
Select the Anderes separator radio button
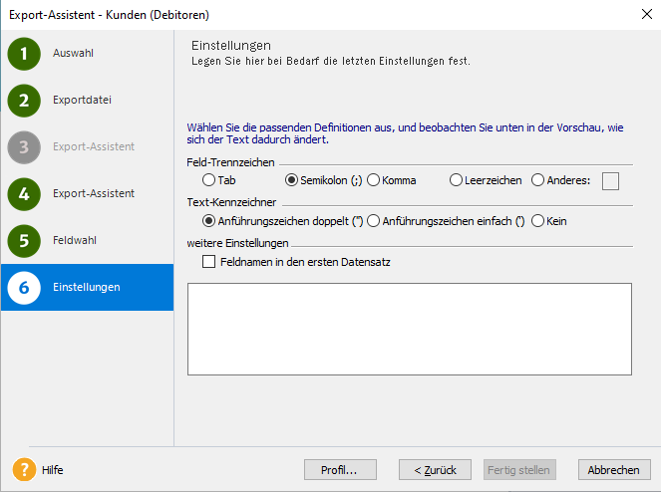pos(538,180)
